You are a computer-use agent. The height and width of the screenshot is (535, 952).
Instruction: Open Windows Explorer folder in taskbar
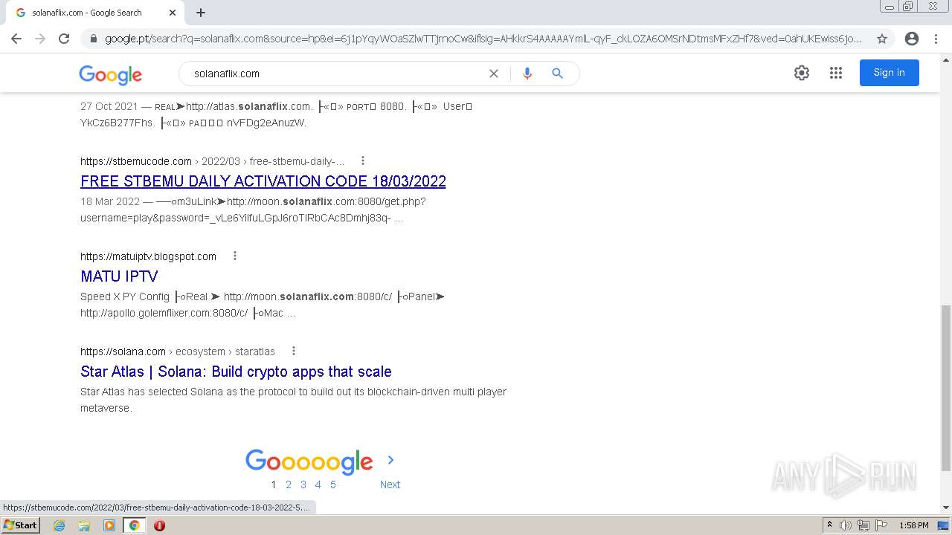point(84,525)
